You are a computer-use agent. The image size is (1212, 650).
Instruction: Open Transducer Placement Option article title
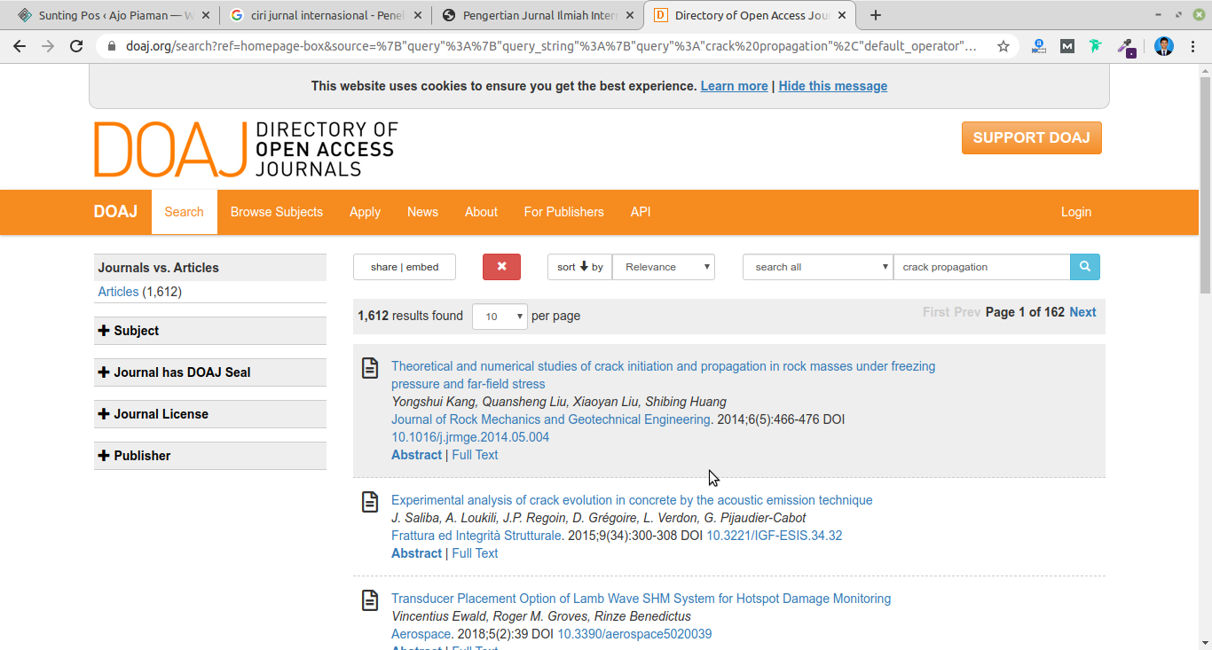point(641,599)
